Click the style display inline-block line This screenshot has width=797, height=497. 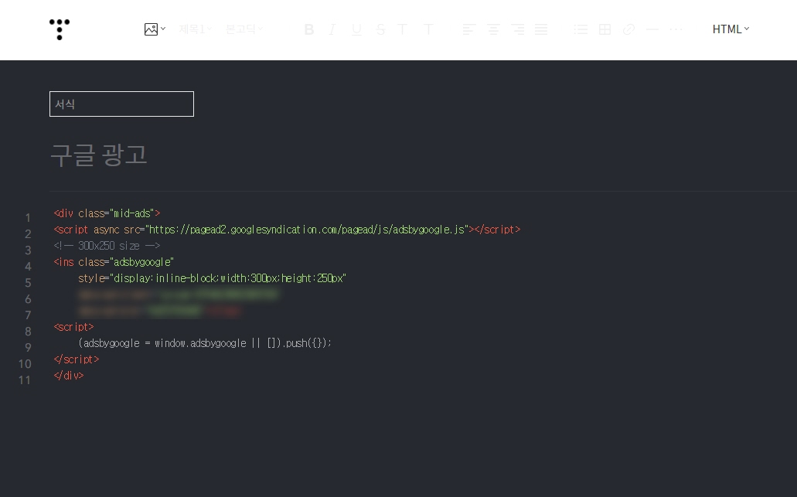click(212, 278)
